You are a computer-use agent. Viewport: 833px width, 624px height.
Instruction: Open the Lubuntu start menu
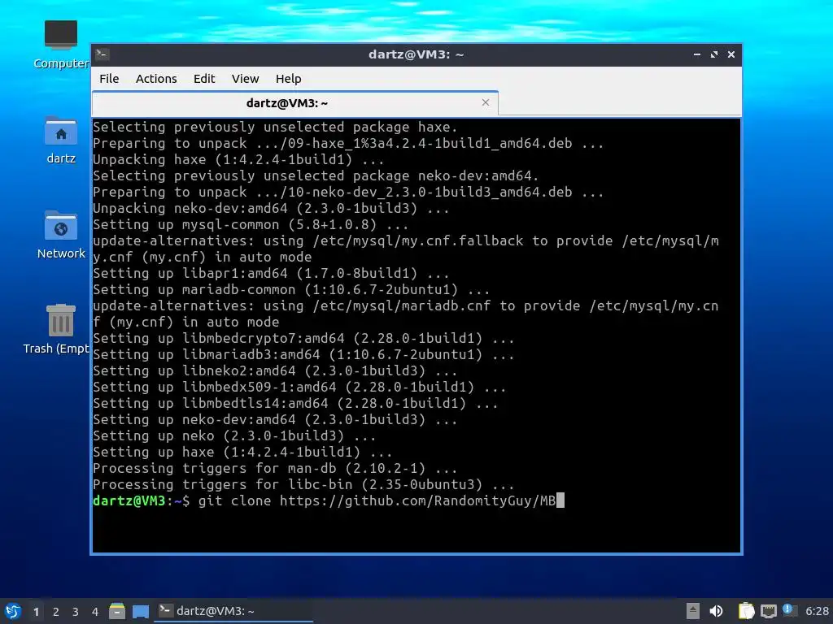(x=13, y=611)
